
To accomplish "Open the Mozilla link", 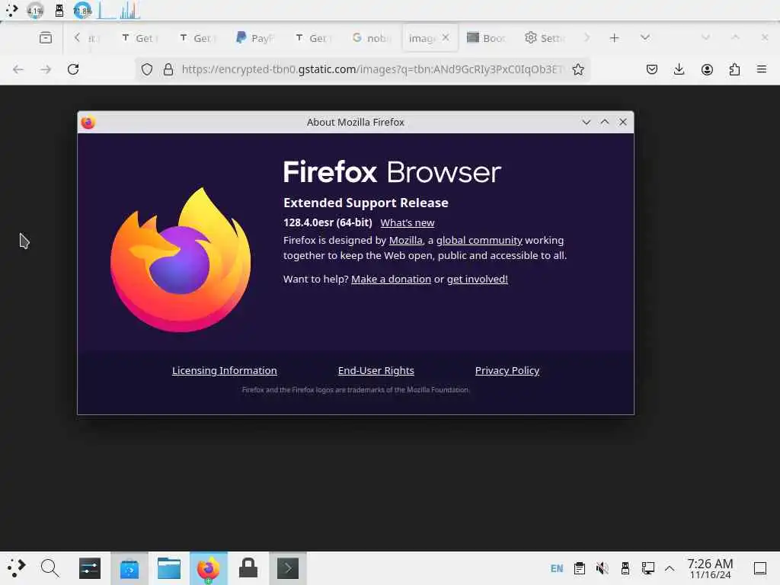I will (x=405, y=240).
